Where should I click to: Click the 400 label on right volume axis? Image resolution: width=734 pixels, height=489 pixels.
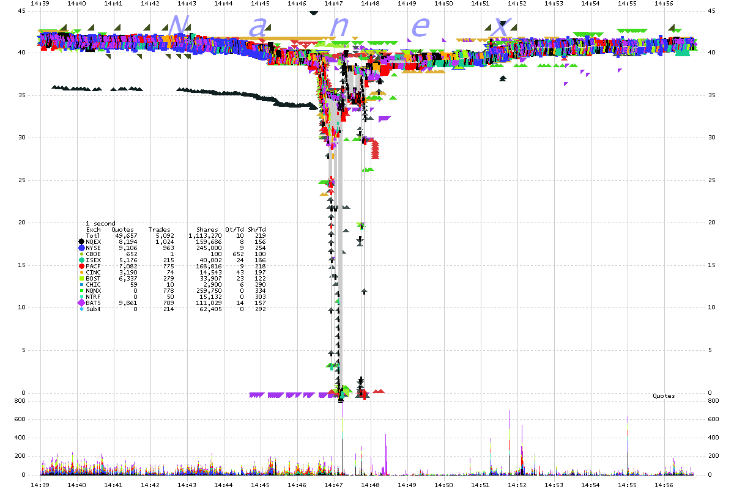(x=713, y=438)
